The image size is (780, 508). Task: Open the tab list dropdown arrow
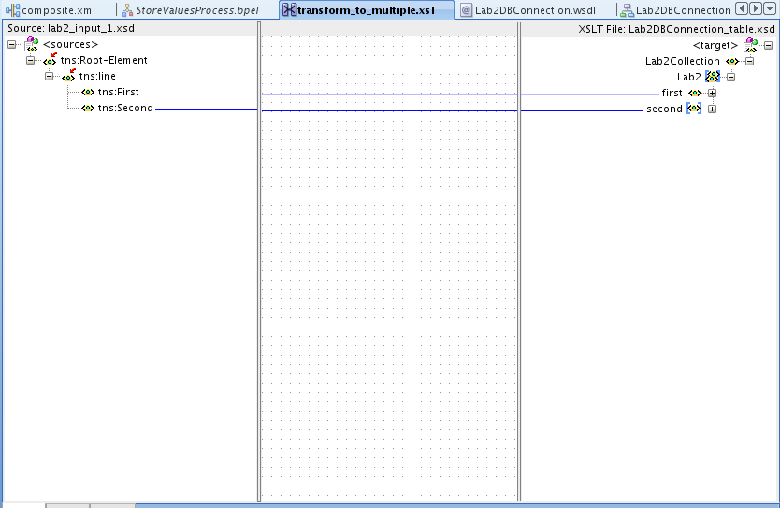click(769, 8)
